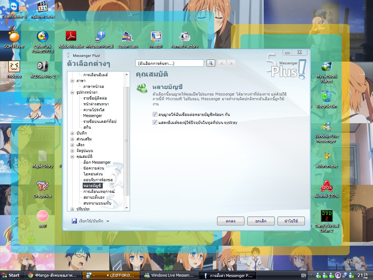Click the Start button
Viewport: 373px width, 280px height.
pos(11,275)
